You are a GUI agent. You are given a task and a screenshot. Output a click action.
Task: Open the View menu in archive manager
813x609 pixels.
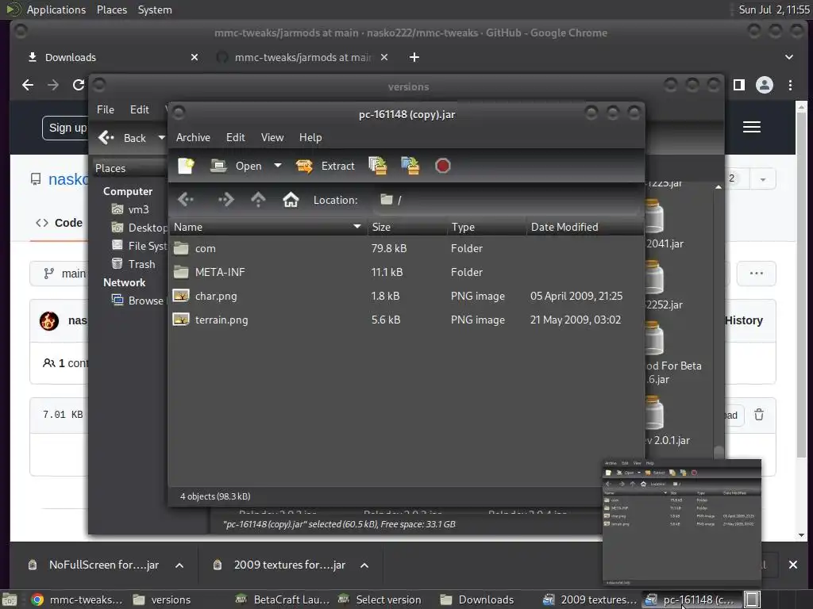coord(272,137)
